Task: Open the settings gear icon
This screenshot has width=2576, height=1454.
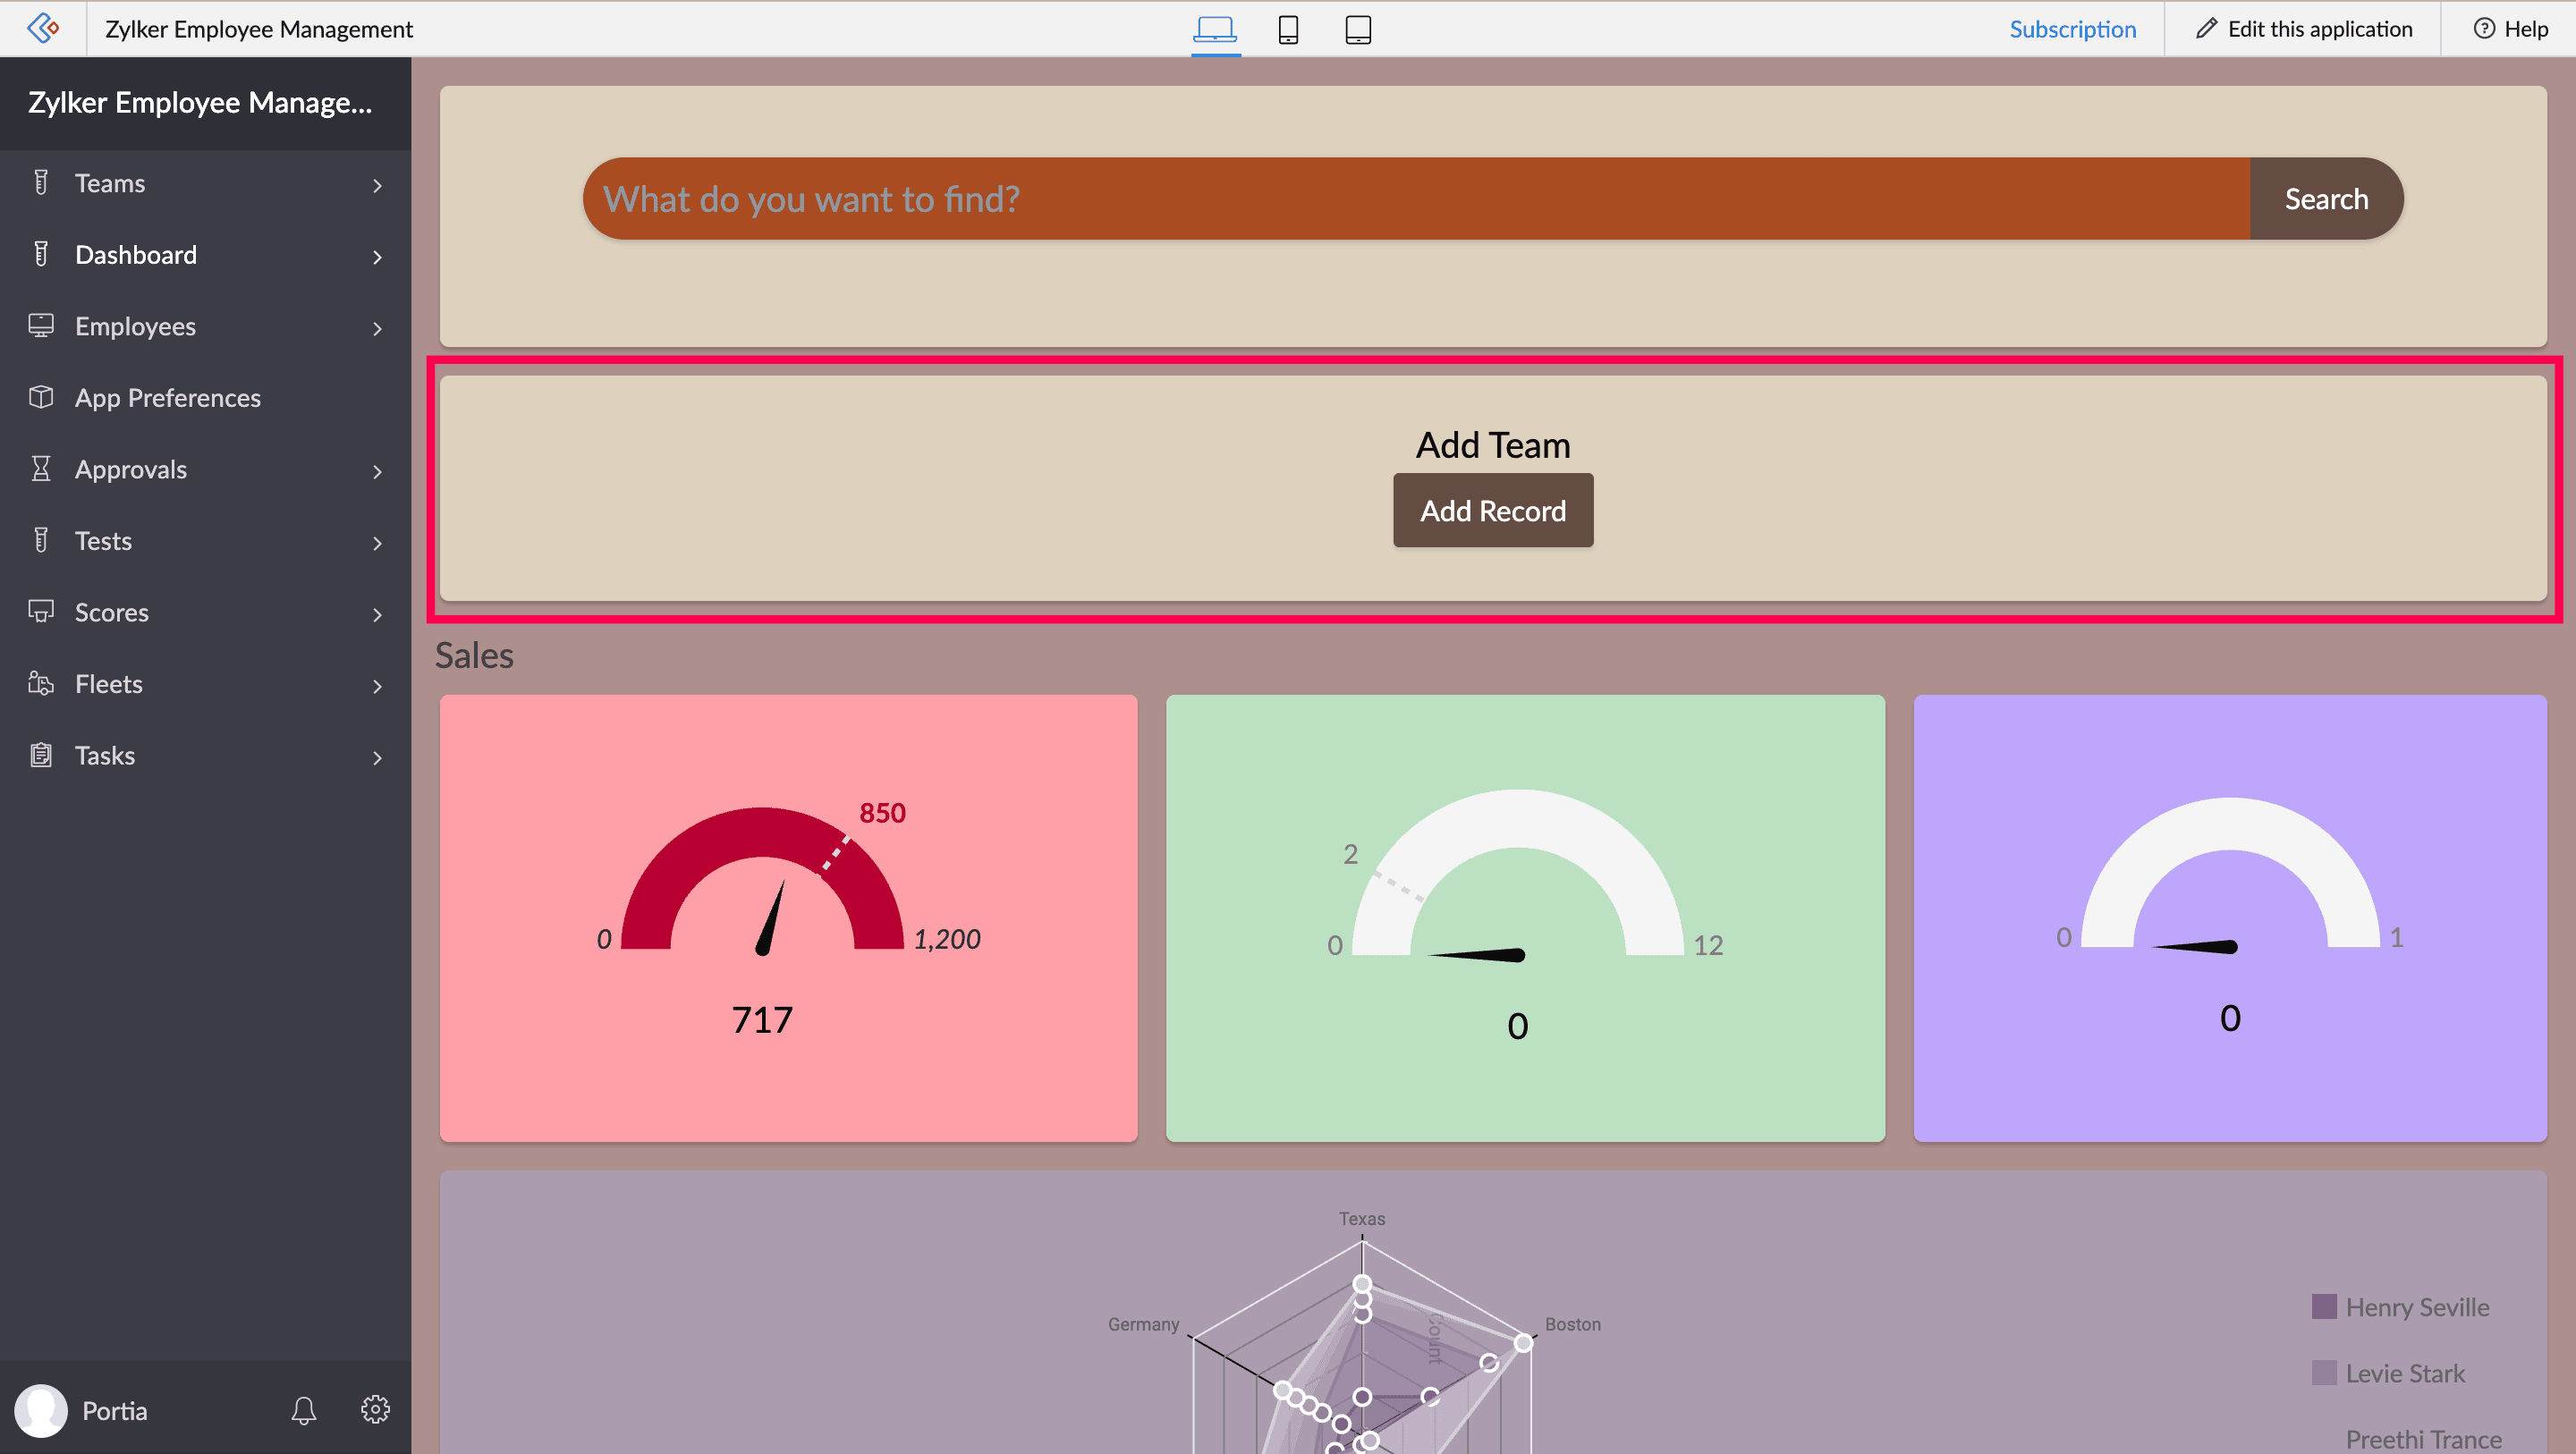Action: click(375, 1410)
